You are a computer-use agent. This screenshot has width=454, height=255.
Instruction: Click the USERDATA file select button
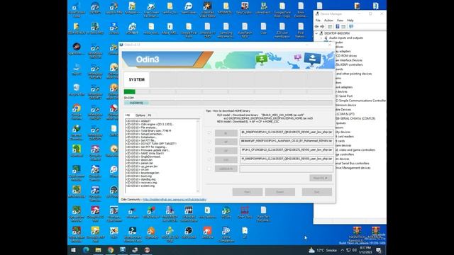226,169
